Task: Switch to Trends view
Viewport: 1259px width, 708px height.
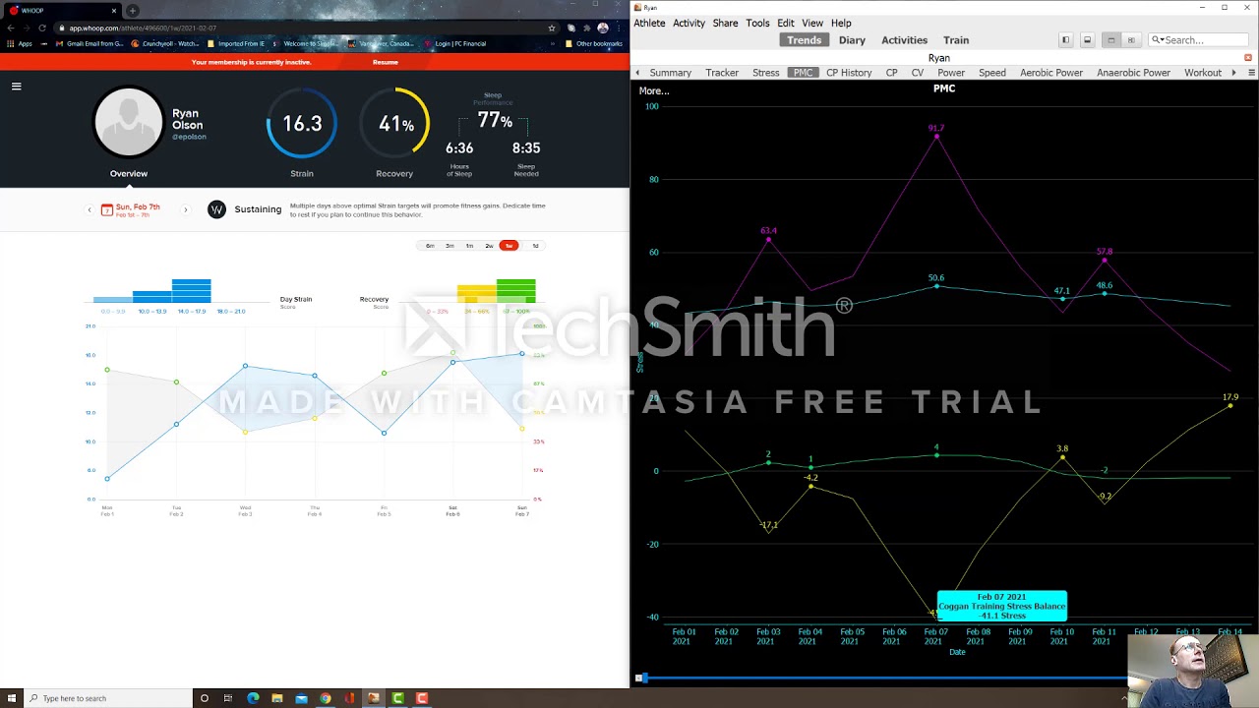Action: point(804,40)
